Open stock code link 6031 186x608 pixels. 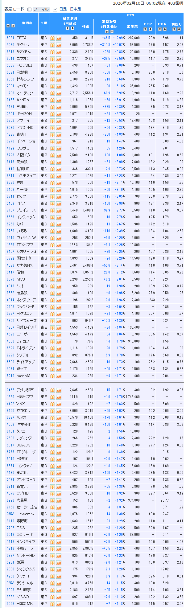(x=10, y=38)
